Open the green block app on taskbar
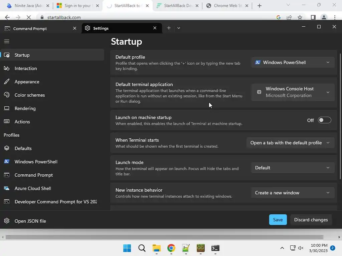The height and width of the screenshot is (256, 342). (201, 248)
